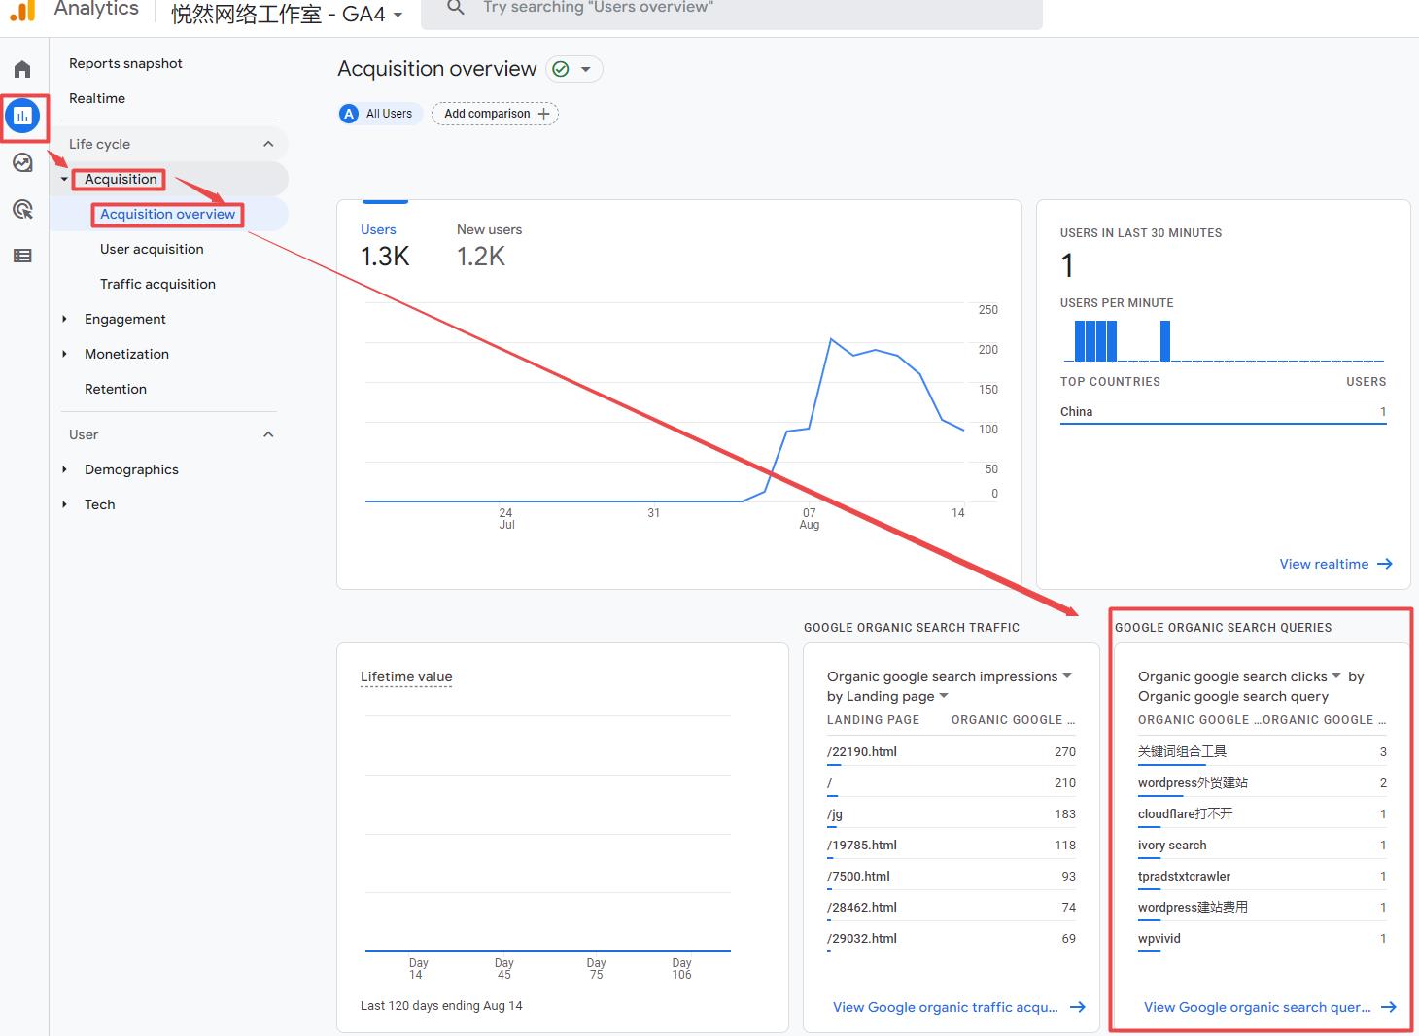Expand the Tech menu
The height and width of the screenshot is (1036, 1419).
(64, 504)
